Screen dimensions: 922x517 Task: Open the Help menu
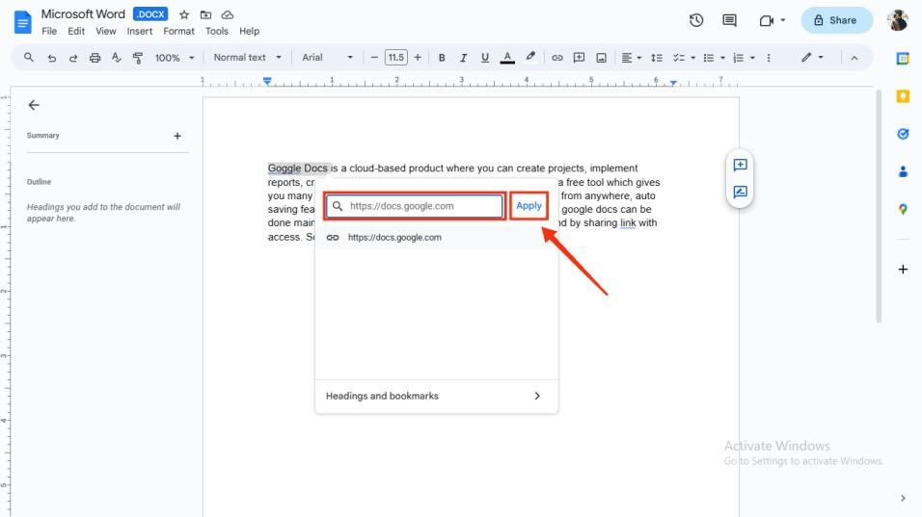tap(250, 31)
